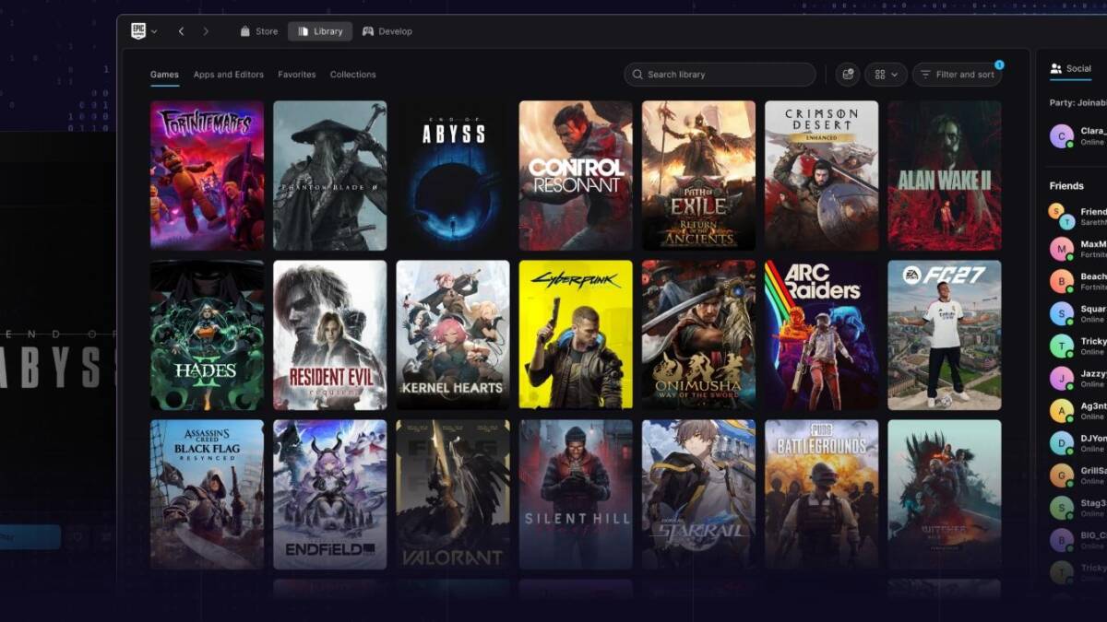Viewport: 1107px width, 622px height.
Task: Open Control Resonant game tile
Action: (576, 175)
